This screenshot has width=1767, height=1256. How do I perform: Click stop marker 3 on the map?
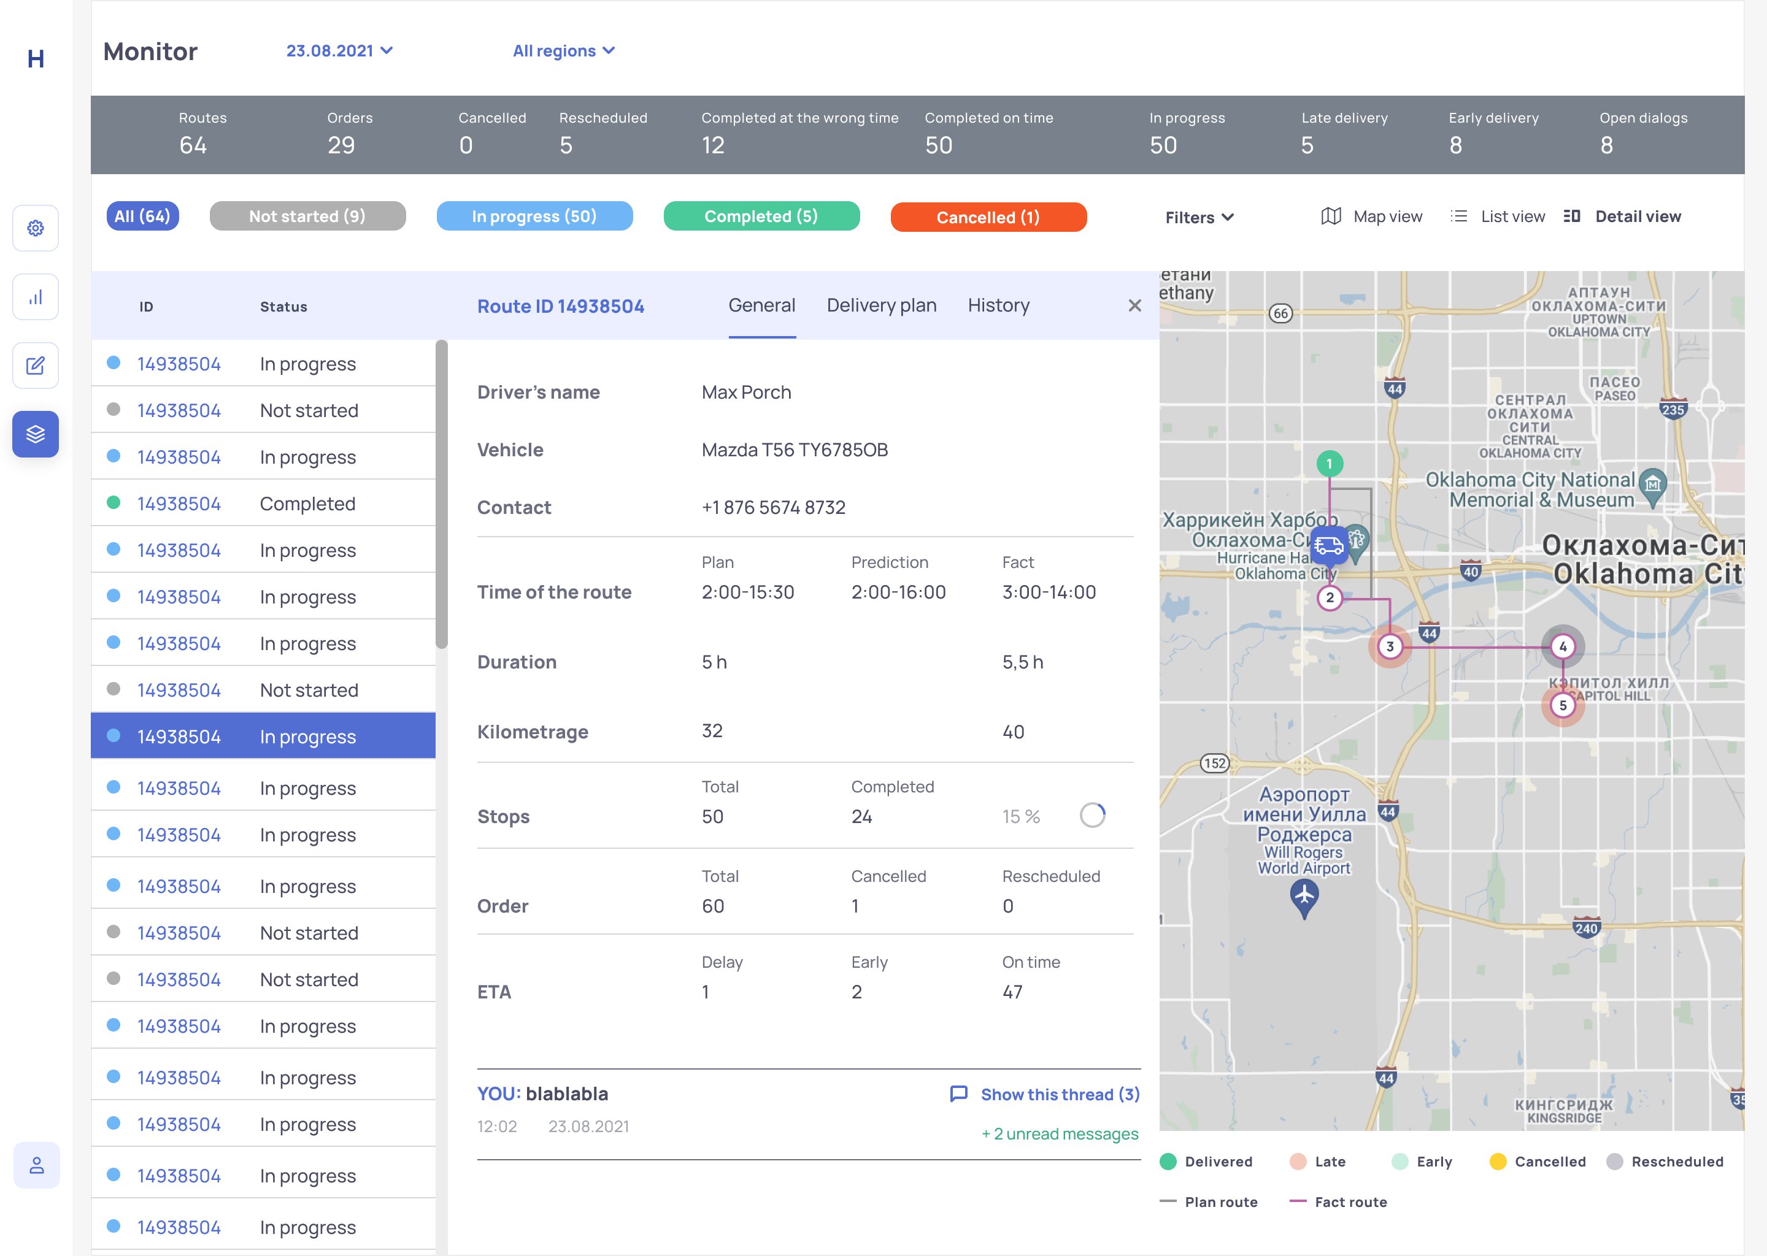[x=1390, y=646]
